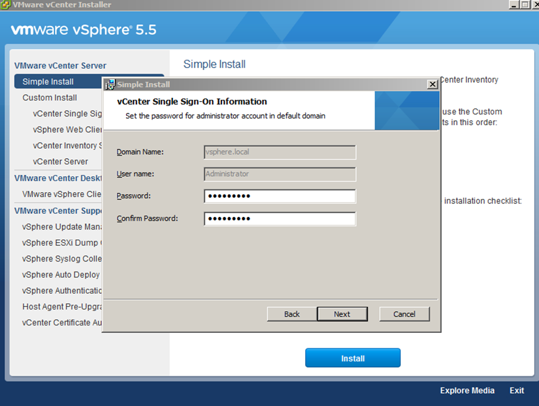Click the disabled User name field
The image size is (539, 406).
coord(280,174)
